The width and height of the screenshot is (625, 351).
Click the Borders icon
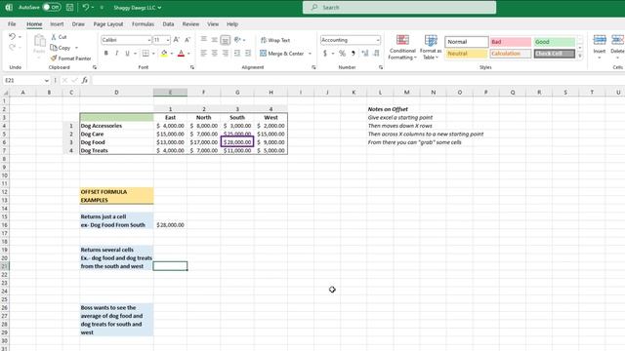[146, 53]
